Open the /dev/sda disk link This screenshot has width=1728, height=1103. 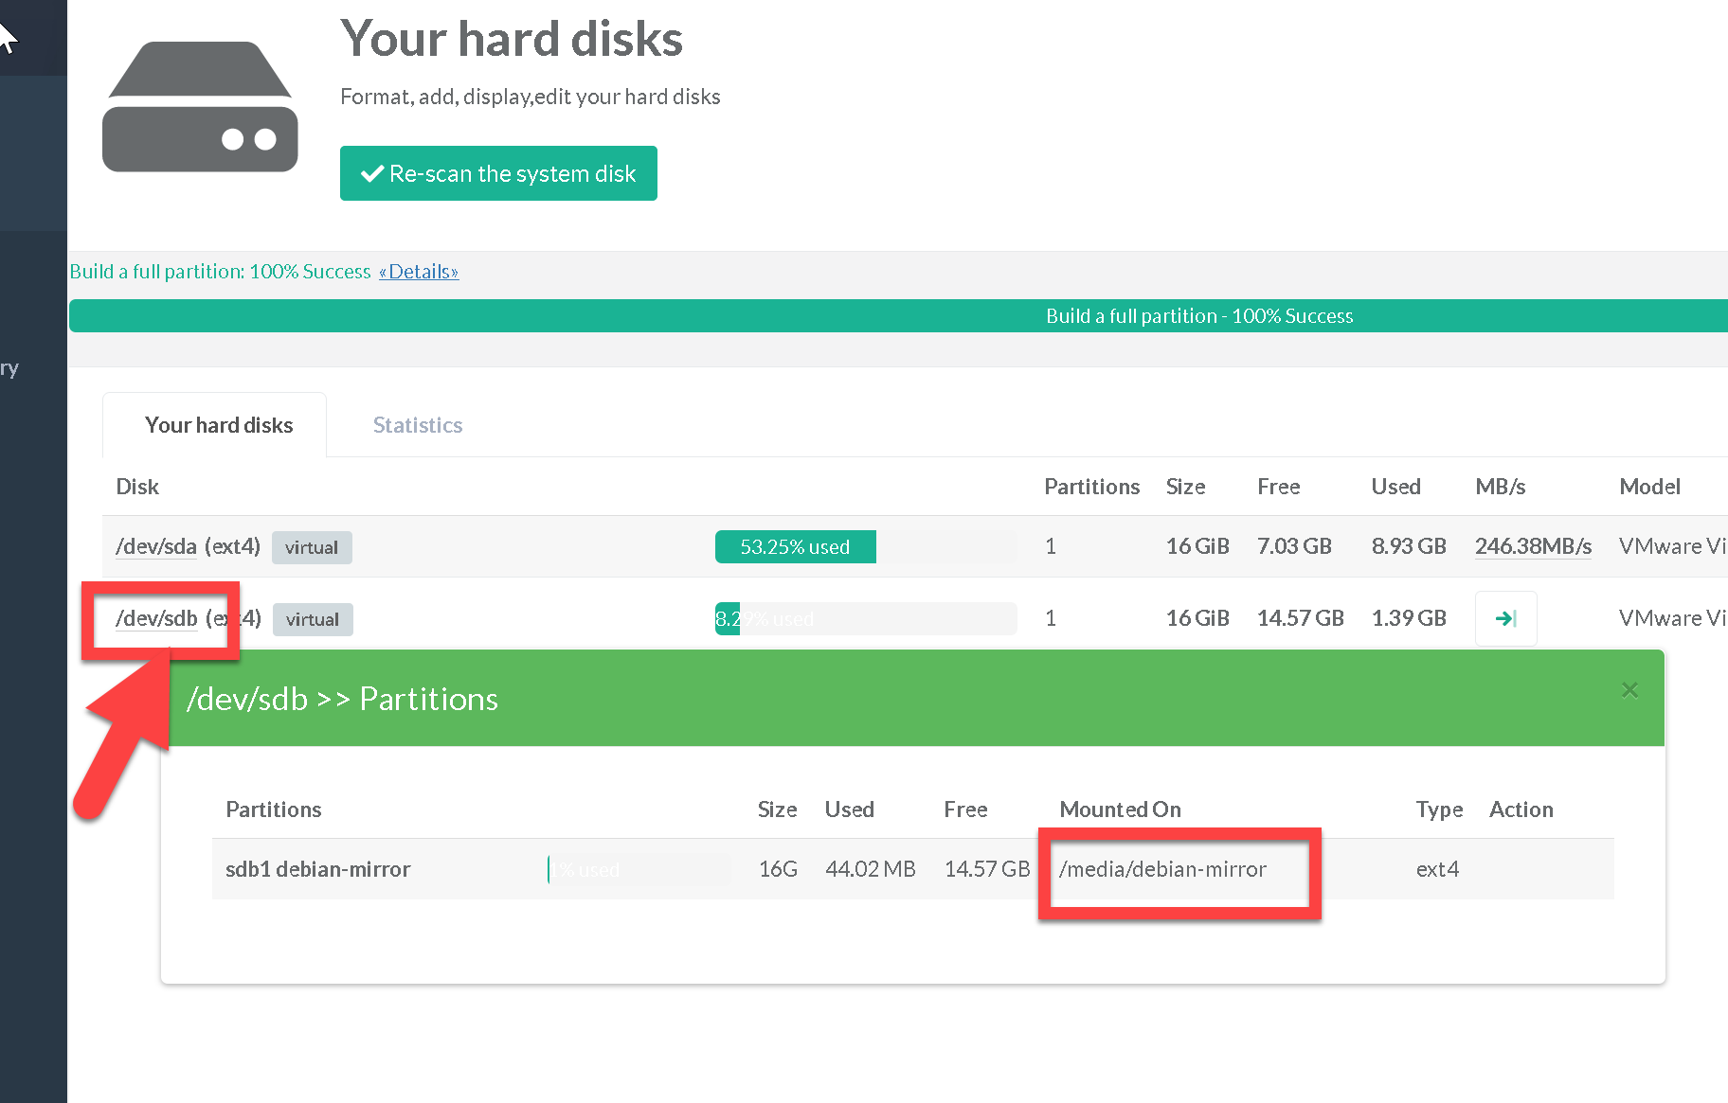tap(156, 546)
